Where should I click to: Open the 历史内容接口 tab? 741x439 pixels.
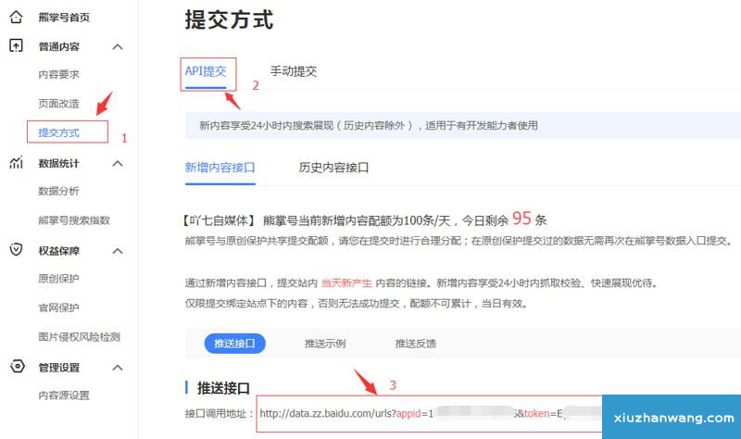(333, 168)
